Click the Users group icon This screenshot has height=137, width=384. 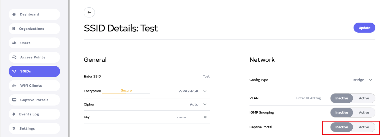tap(14, 43)
